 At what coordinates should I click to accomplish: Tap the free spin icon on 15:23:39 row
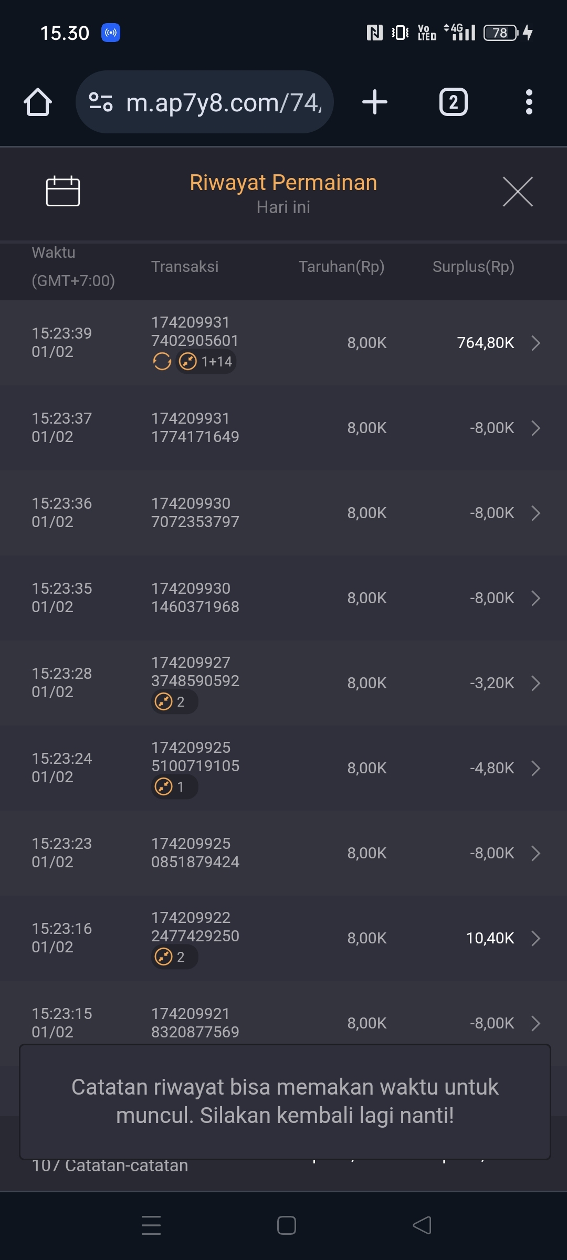coord(162,361)
